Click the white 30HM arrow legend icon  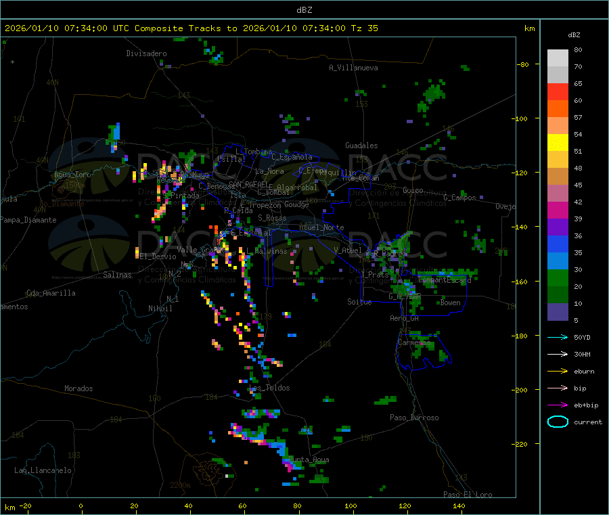(x=558, y=354)
